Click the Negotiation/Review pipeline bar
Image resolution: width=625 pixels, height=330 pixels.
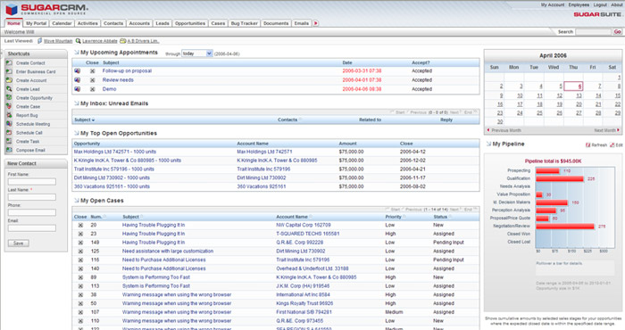click(x=565, y=227)
